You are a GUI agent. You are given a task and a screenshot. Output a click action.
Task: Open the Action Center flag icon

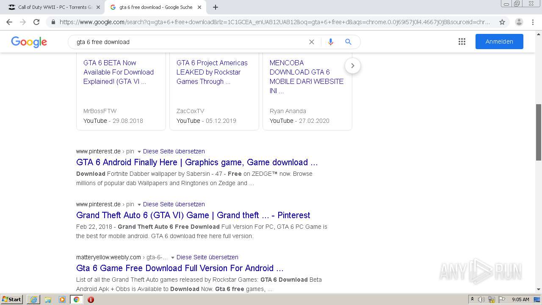coord(502,299)
